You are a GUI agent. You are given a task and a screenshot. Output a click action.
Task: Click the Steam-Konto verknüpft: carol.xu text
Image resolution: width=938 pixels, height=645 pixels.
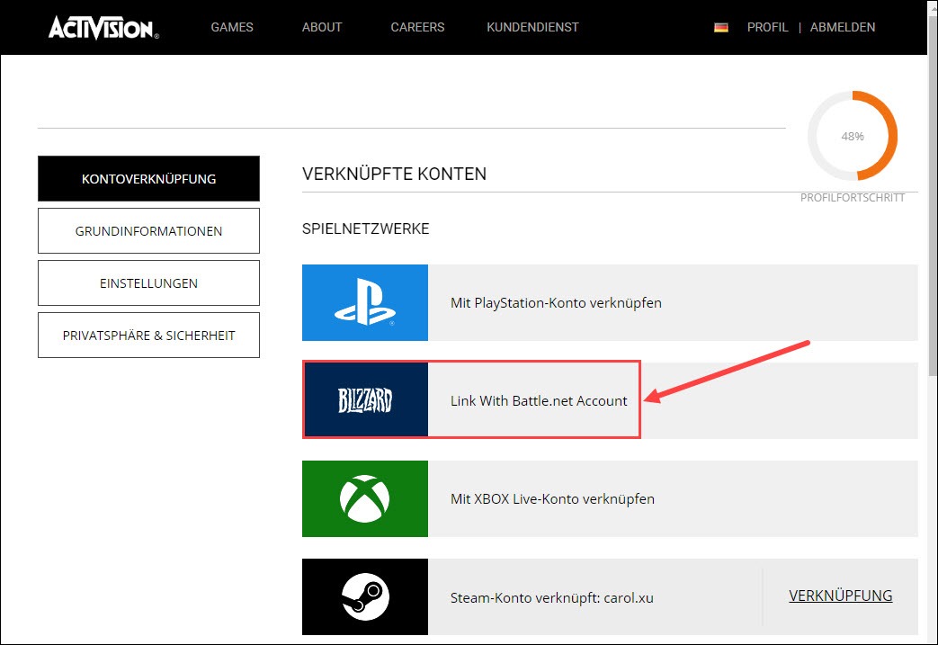pyautogui.click(x=551, y=597)
